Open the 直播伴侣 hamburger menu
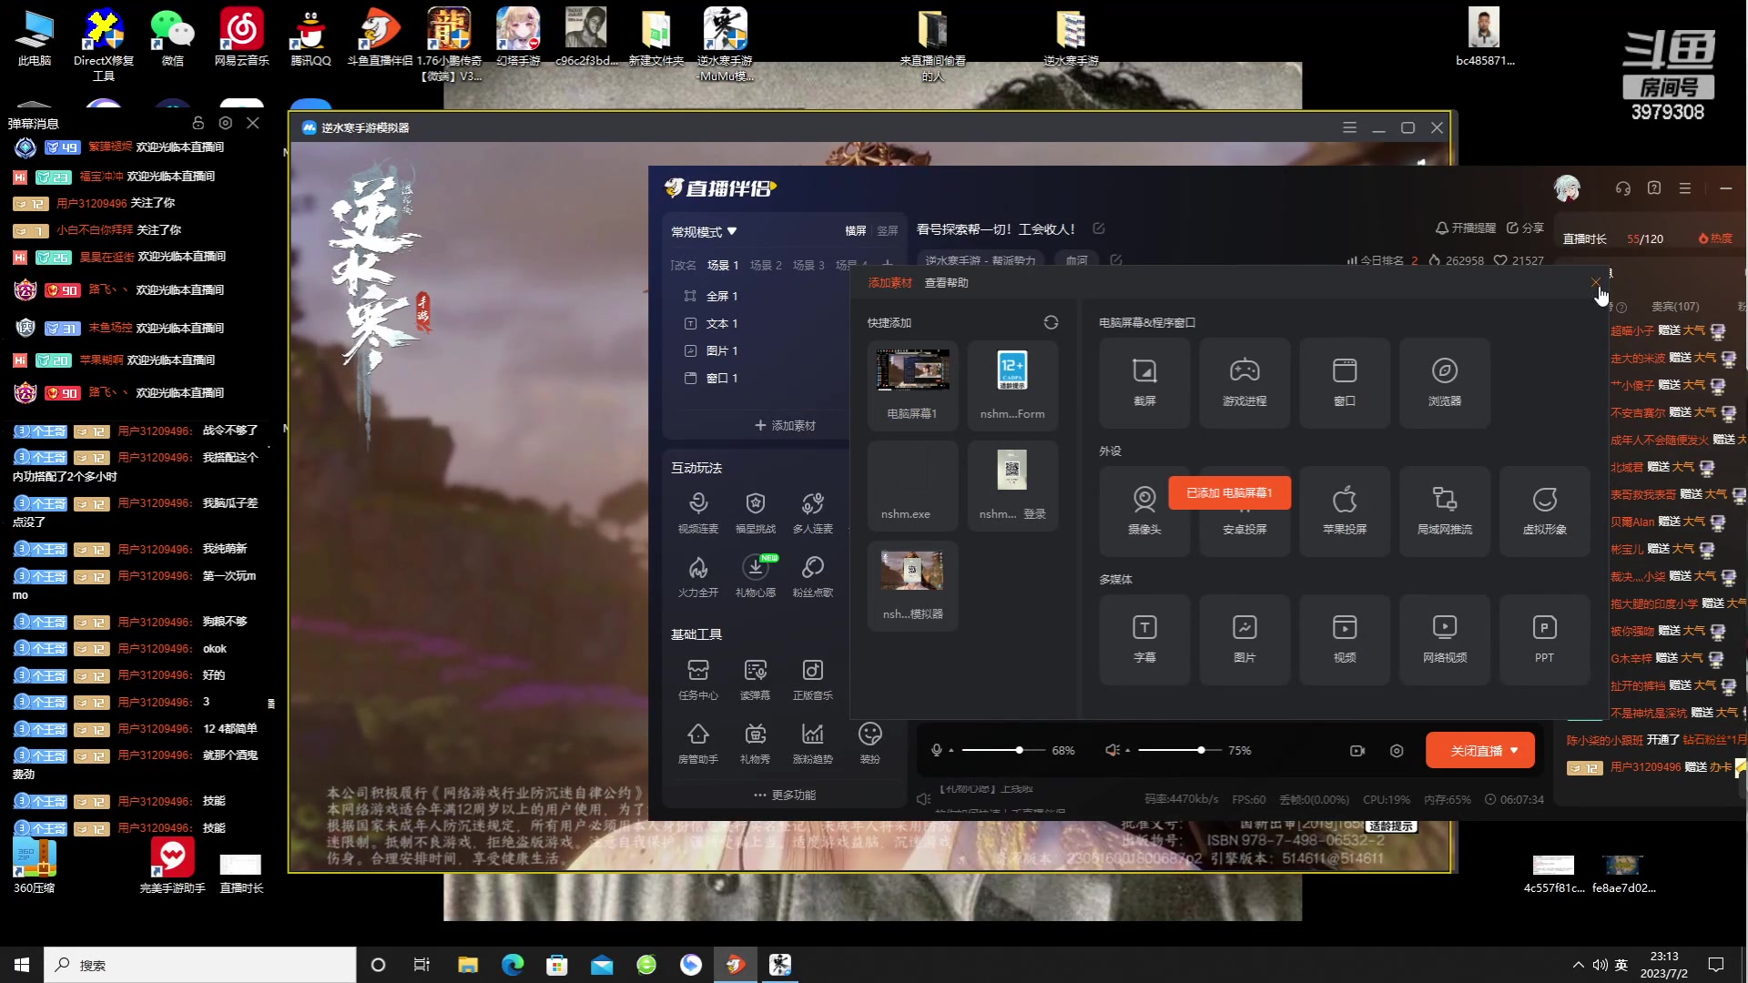 [1685, 188]
